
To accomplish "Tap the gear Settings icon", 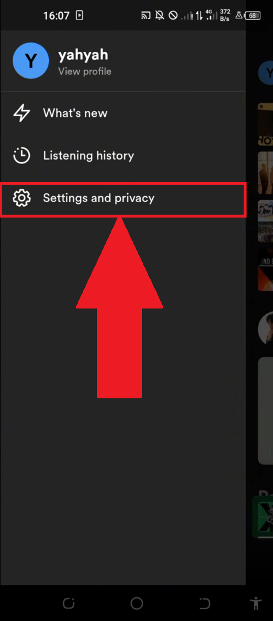I will pos(21,198).
